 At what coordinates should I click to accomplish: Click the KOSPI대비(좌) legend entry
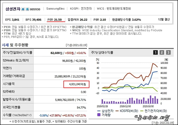[x=127, y=111]
